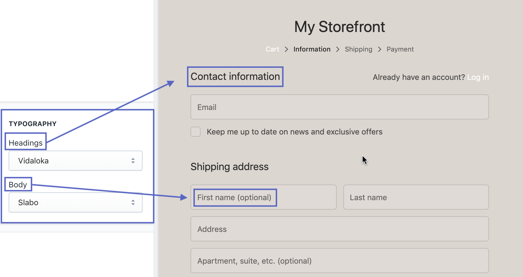Select the Information breadcrumb step
Screen dimensions: 523x277
point(312,49)
